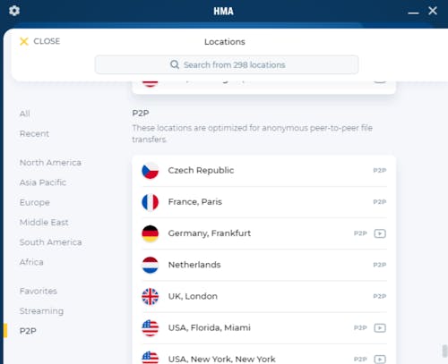This screenshot has height=364, width=448.
Task: Show Favorites locations
Action: coord(39,291)
